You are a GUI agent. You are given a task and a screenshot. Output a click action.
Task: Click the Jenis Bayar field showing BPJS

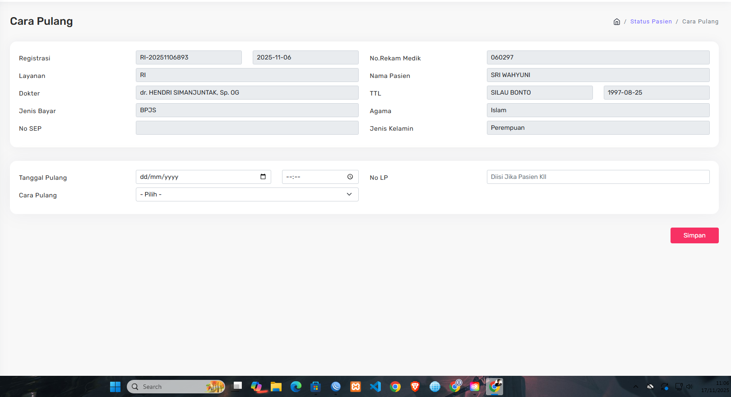point(247,110)
